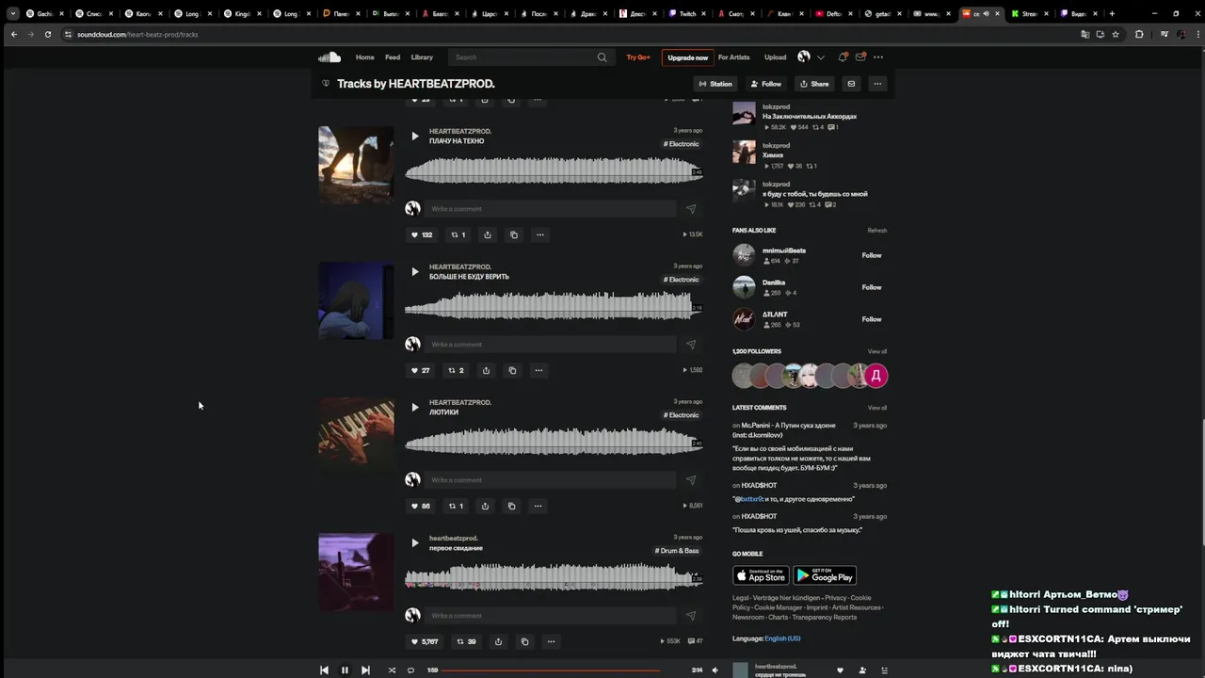Write a comment on БОЛЬШЕ НЕ БУДУ ВЕРИТЬ

click(550, 345)
